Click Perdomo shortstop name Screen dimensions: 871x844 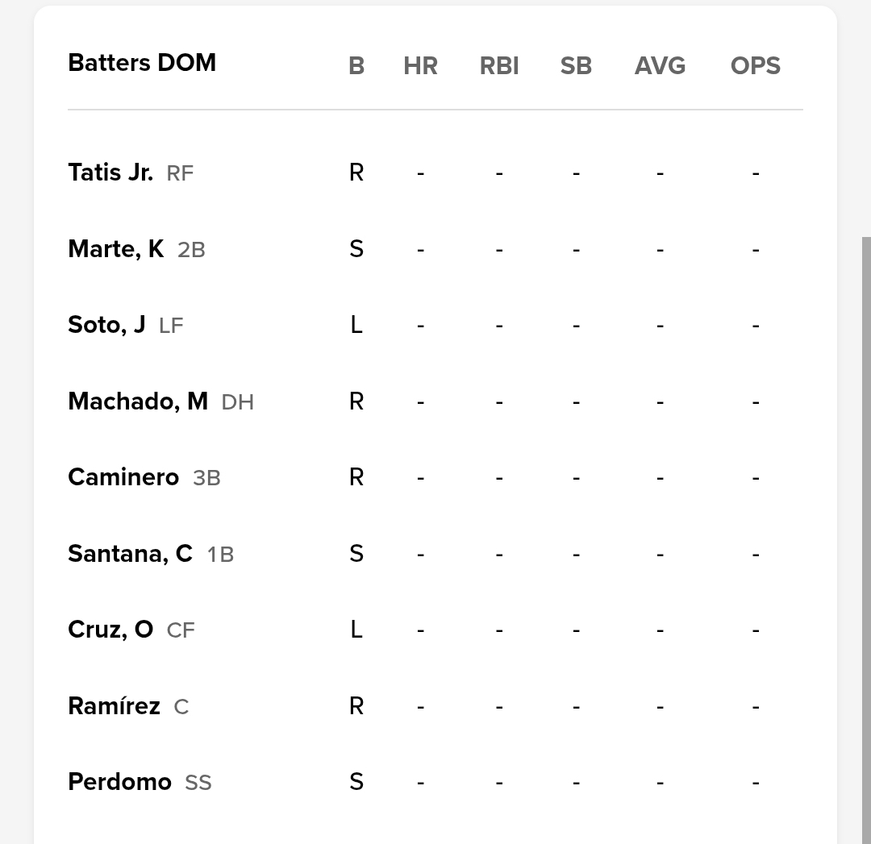tap(119, 782)
